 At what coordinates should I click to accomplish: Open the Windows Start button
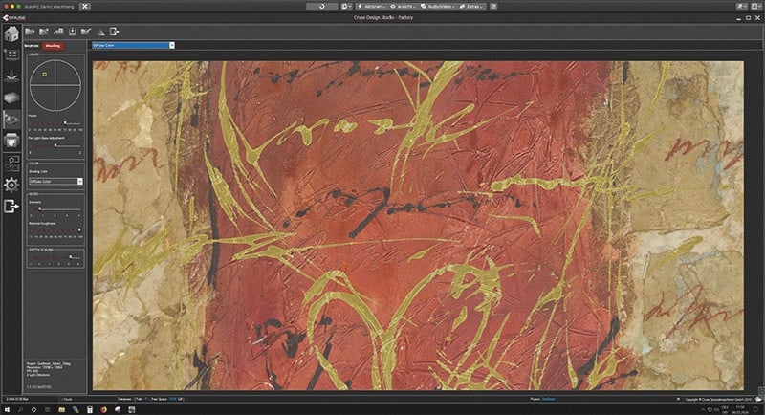(x=7, y=410)
